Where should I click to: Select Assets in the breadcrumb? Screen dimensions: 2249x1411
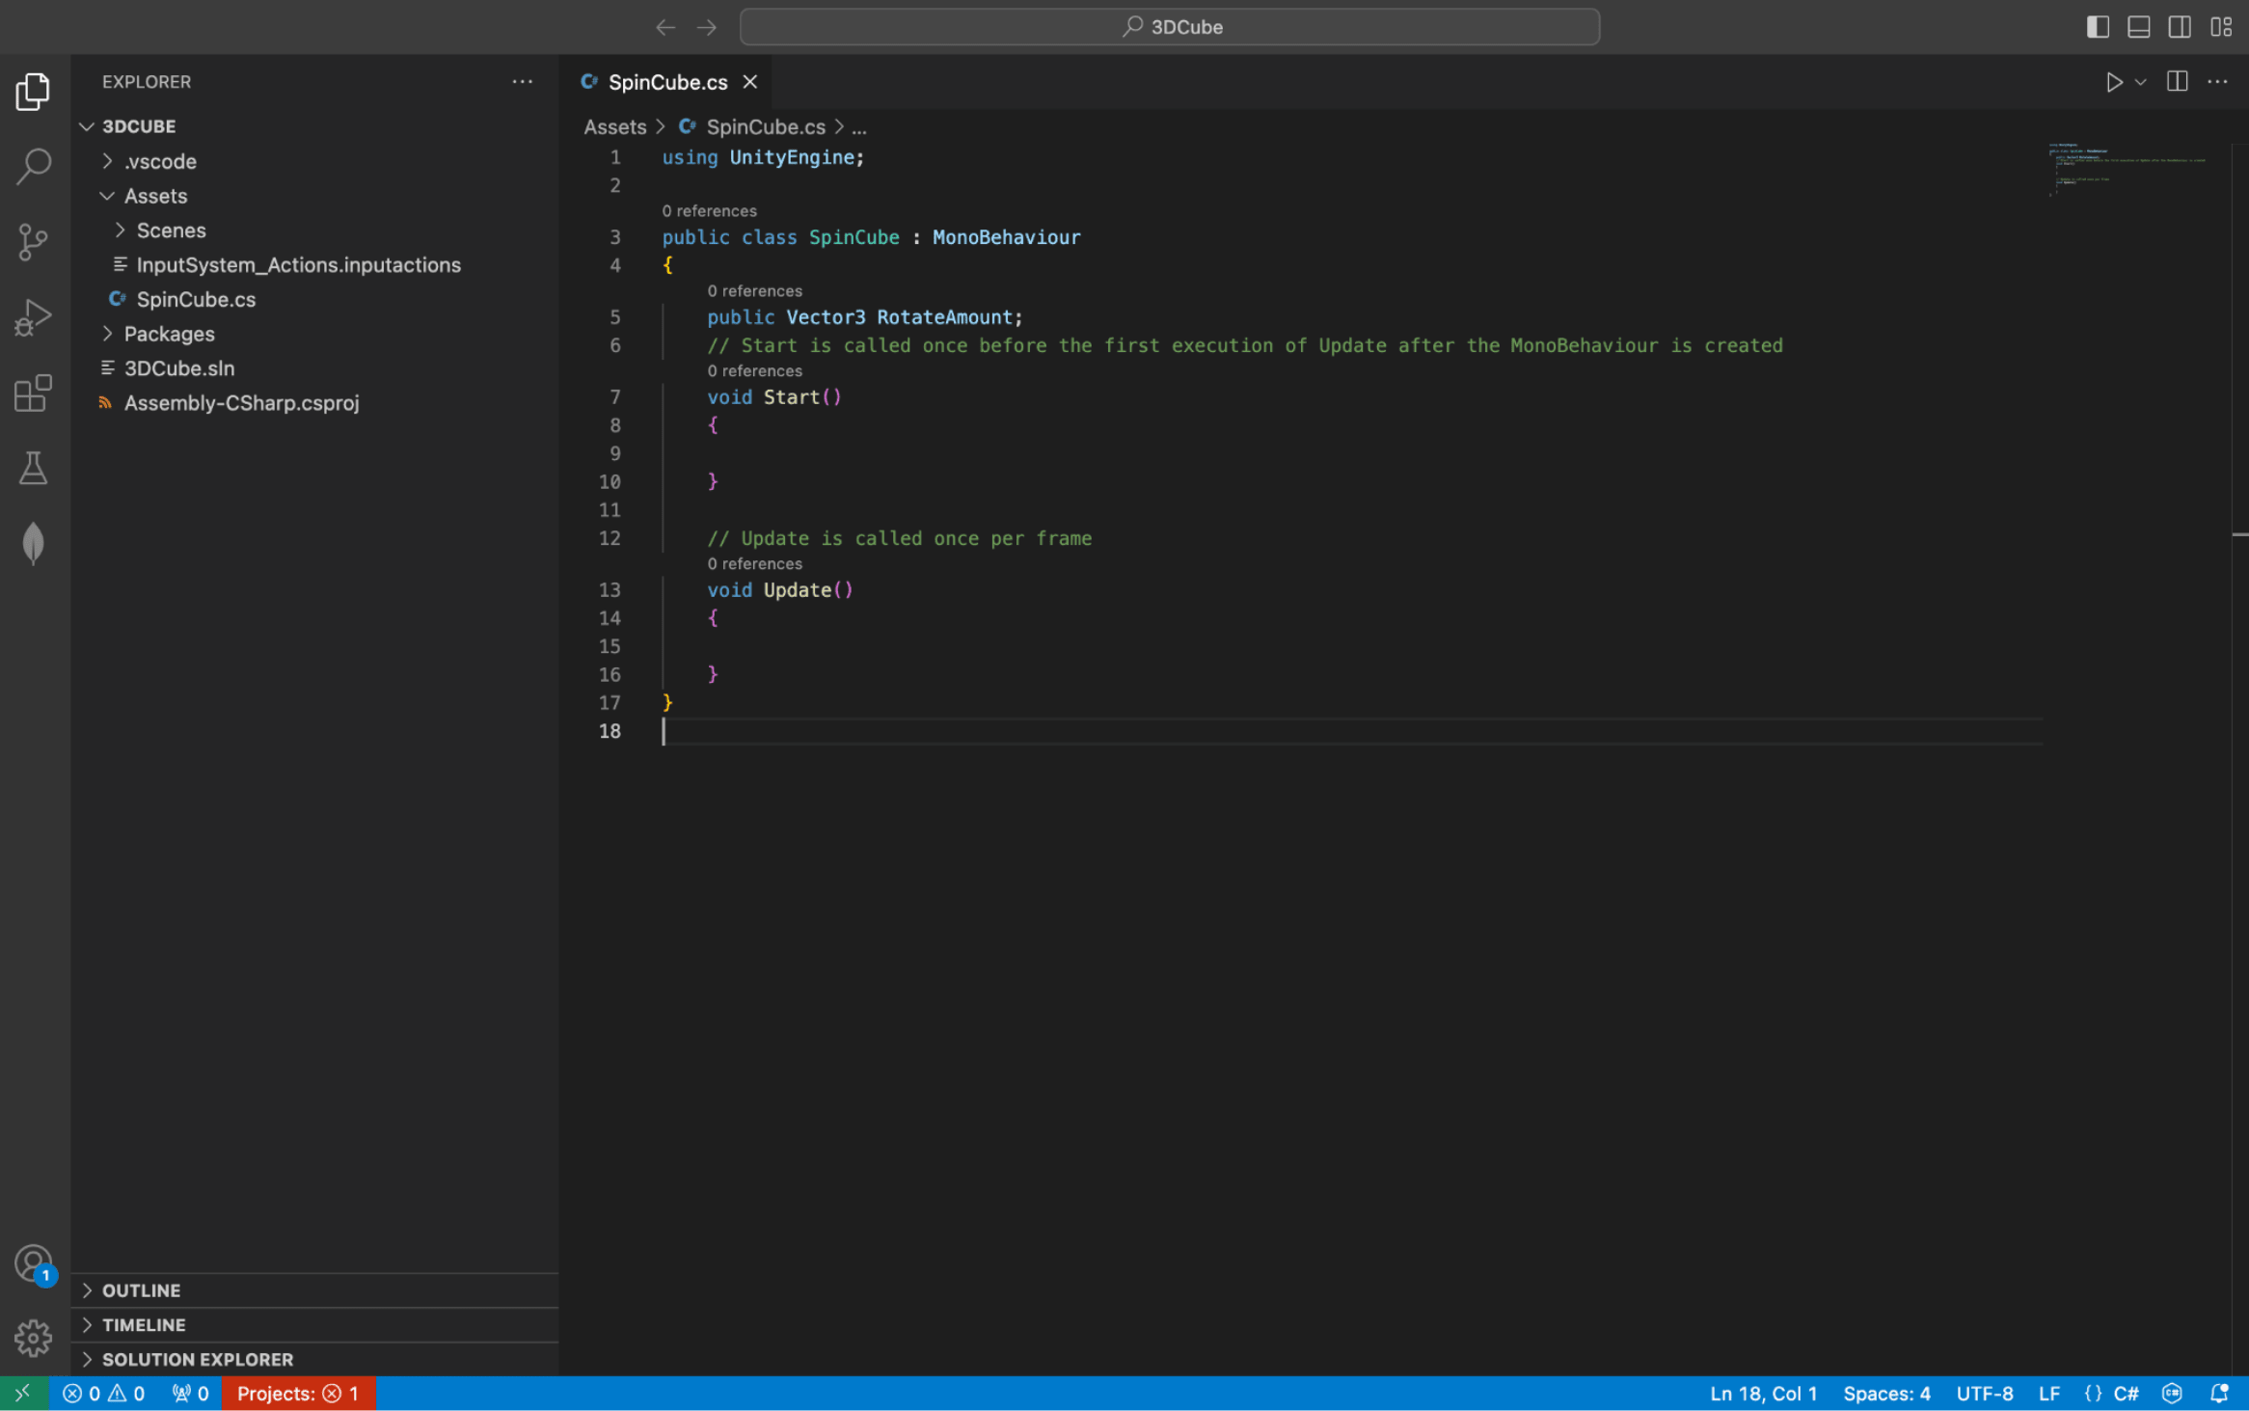[x=614, y=126]
